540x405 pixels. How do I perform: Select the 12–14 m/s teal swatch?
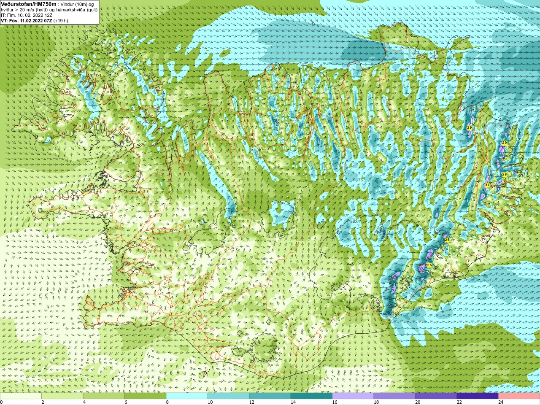coord(270,396)
